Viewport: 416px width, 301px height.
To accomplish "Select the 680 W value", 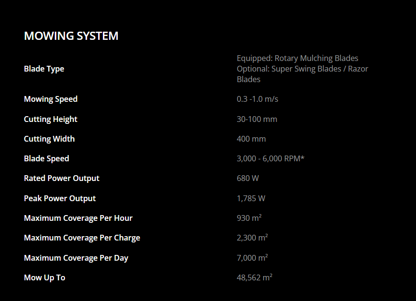I will [248, 178].
